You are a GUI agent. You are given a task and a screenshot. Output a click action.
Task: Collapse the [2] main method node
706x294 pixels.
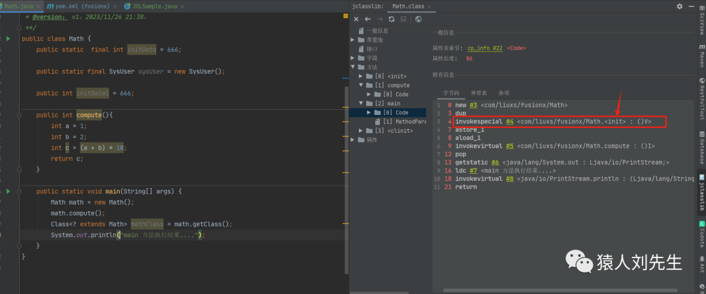(x=361, y=103)
